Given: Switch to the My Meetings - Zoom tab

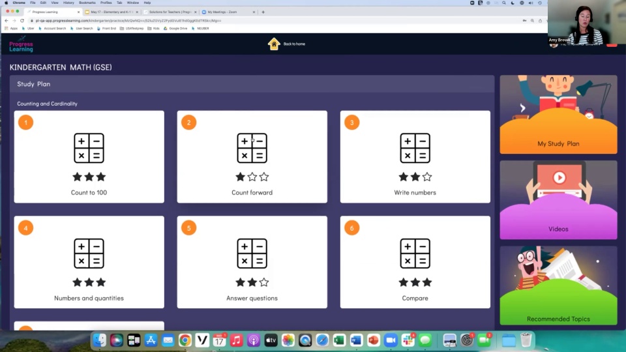Looking at the screenshot, I should 225,12.
